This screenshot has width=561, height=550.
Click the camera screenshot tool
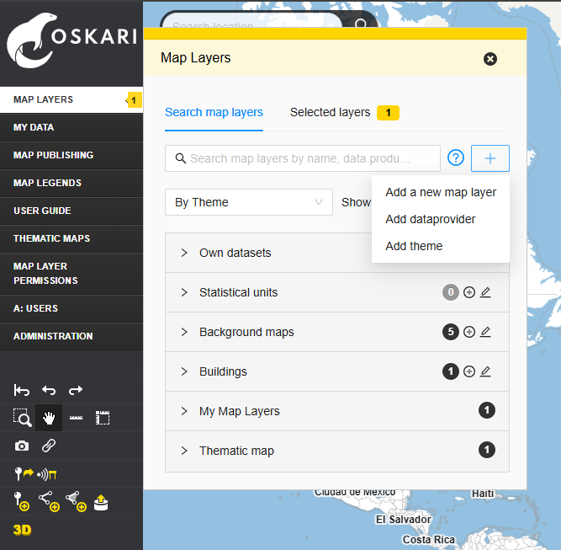[22, 446]
